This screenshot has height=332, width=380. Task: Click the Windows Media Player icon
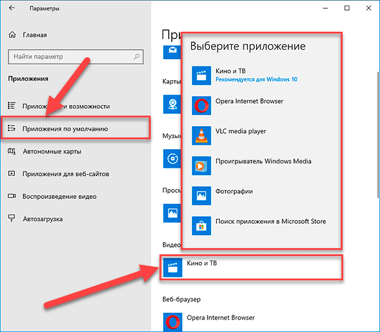pos(201,165)
